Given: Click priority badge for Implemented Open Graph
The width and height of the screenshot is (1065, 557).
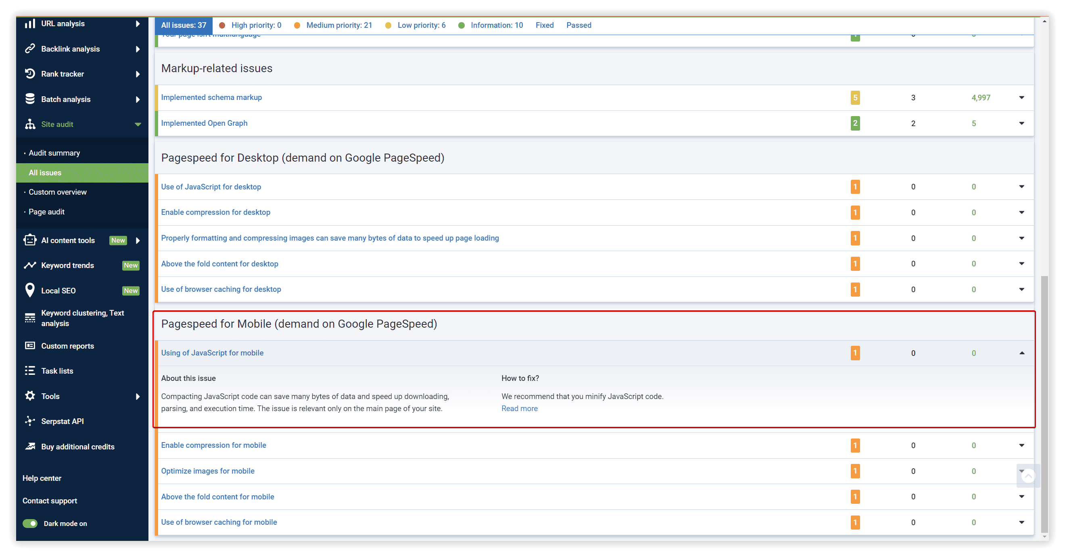Looking at the screenshot, I should (x=855, y=123).
